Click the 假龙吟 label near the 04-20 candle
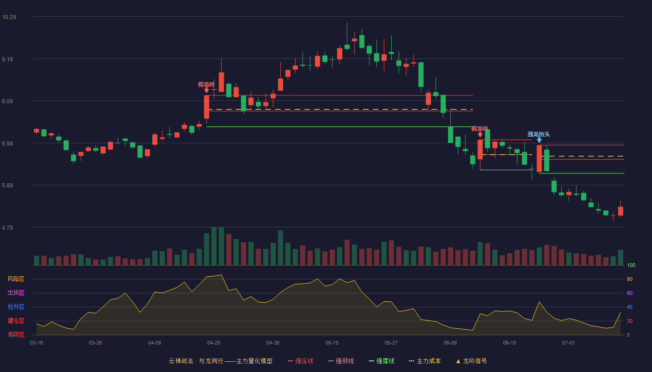The width and height of the screenshot is (652, 372). click(206, 85)
